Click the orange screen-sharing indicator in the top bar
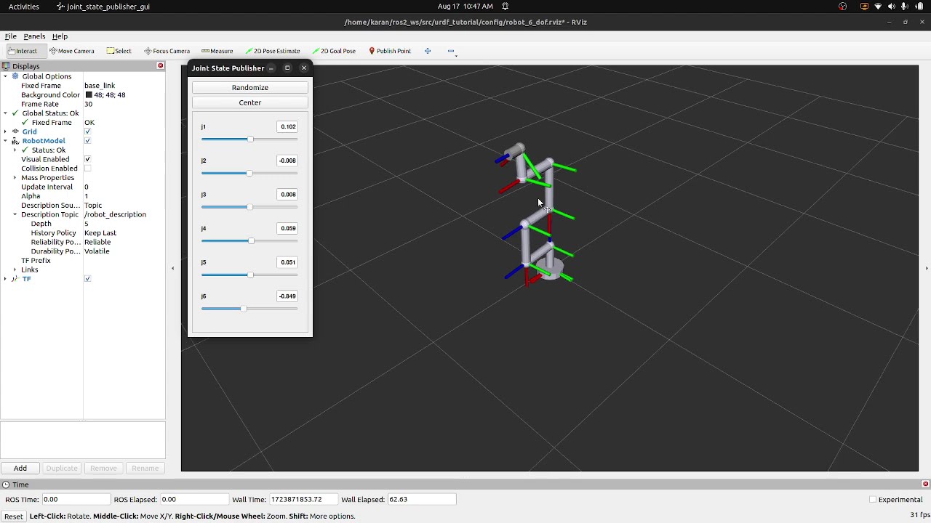The image size is (931, 523). point(864,7)
